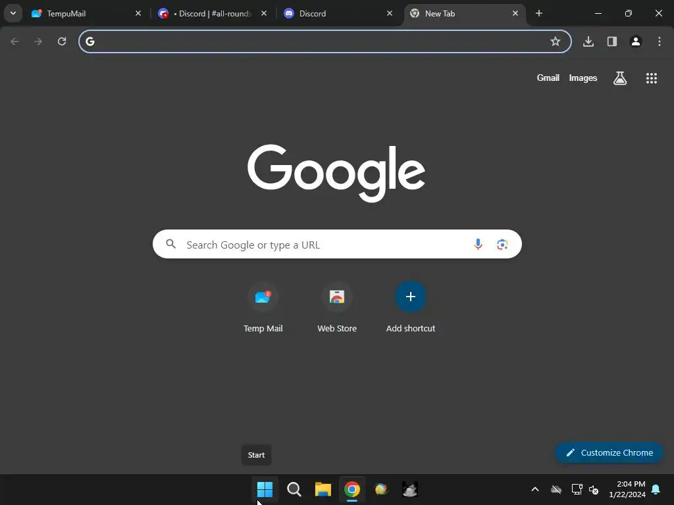
Task: Click the Google search box
Action: [x=337, y=244]
